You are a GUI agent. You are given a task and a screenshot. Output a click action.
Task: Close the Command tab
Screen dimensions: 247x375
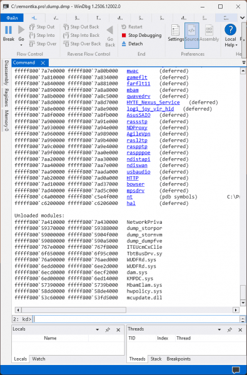[x=43, y=63]
